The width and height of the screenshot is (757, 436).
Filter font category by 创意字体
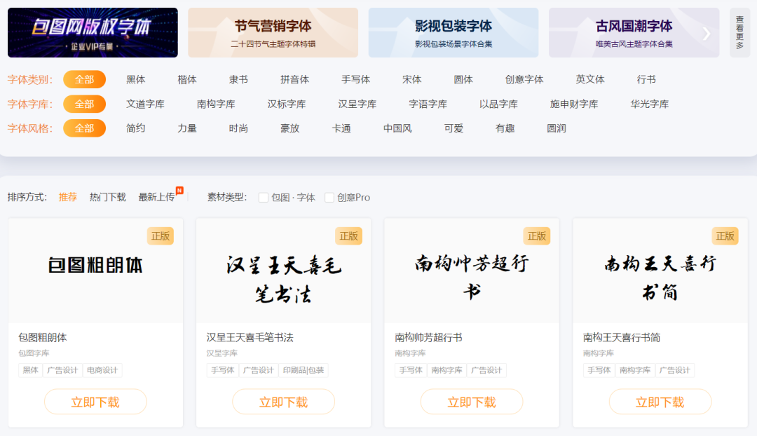(x=524, y=80)
